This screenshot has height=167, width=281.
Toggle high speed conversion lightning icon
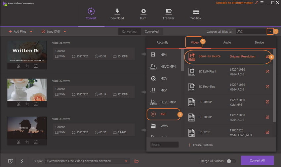pos(22,161)
